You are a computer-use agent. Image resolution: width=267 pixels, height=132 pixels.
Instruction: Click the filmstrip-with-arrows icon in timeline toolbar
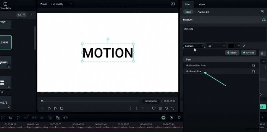tap(65, 118)
